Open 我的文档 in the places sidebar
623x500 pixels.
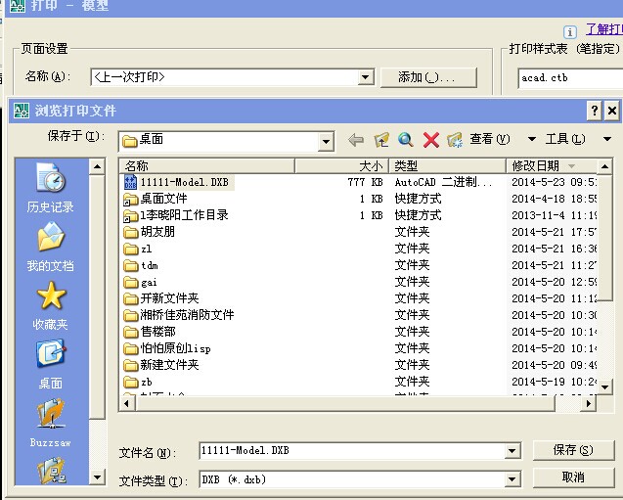pyautogui.click(x=50, y=247)
